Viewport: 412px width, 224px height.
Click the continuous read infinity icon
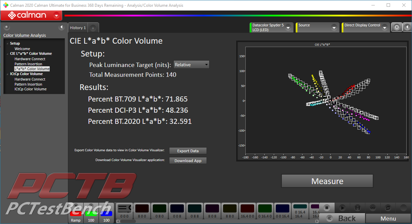pos(373,208)
